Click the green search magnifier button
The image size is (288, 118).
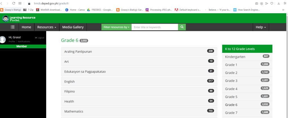pyautogui.click(x=182, y=27)
